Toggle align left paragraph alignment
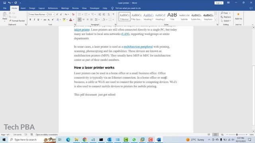255x143 pixels. [x=80, y=19]
